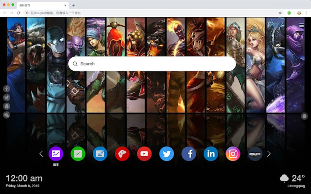Open the Instagram shortcut
The height and width of the screenshot is (194, 311).
(x=233, y=154)
